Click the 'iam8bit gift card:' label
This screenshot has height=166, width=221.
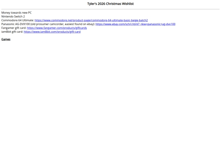pos(12,32)
